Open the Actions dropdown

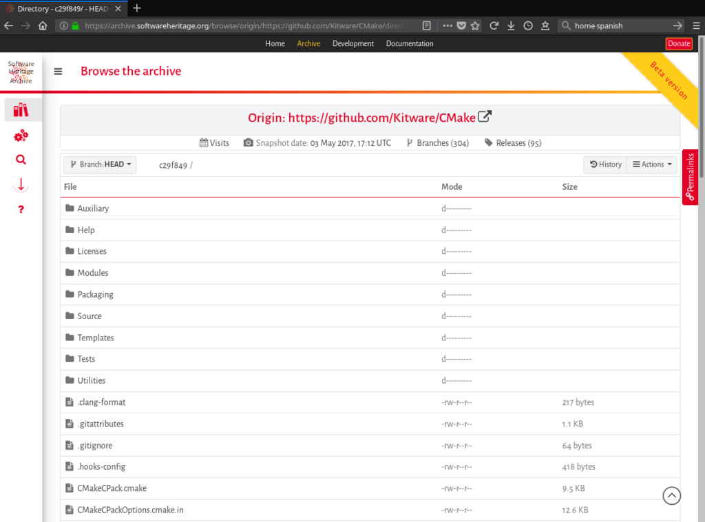[651, 164]
